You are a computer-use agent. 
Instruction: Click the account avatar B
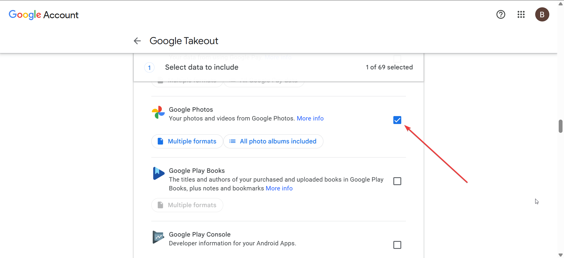tap(542, 14)
